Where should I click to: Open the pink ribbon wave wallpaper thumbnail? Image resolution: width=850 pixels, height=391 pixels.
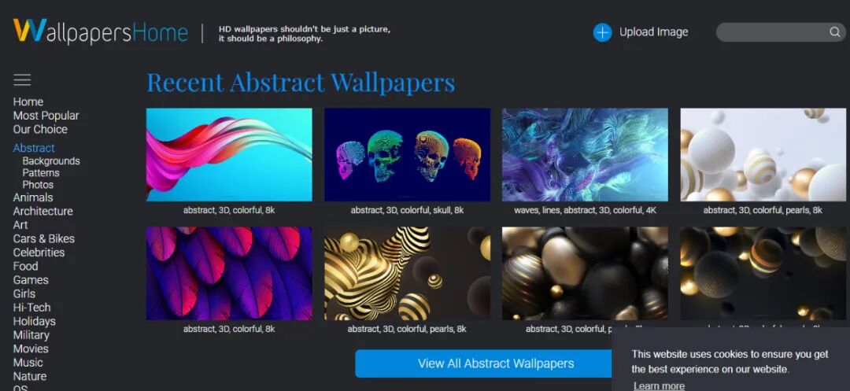click(229, 154)
